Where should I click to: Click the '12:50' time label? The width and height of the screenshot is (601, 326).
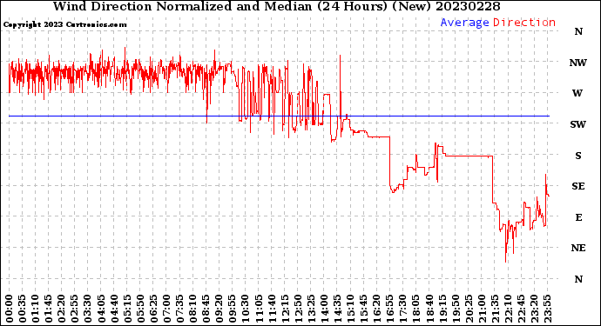point(298,309)
